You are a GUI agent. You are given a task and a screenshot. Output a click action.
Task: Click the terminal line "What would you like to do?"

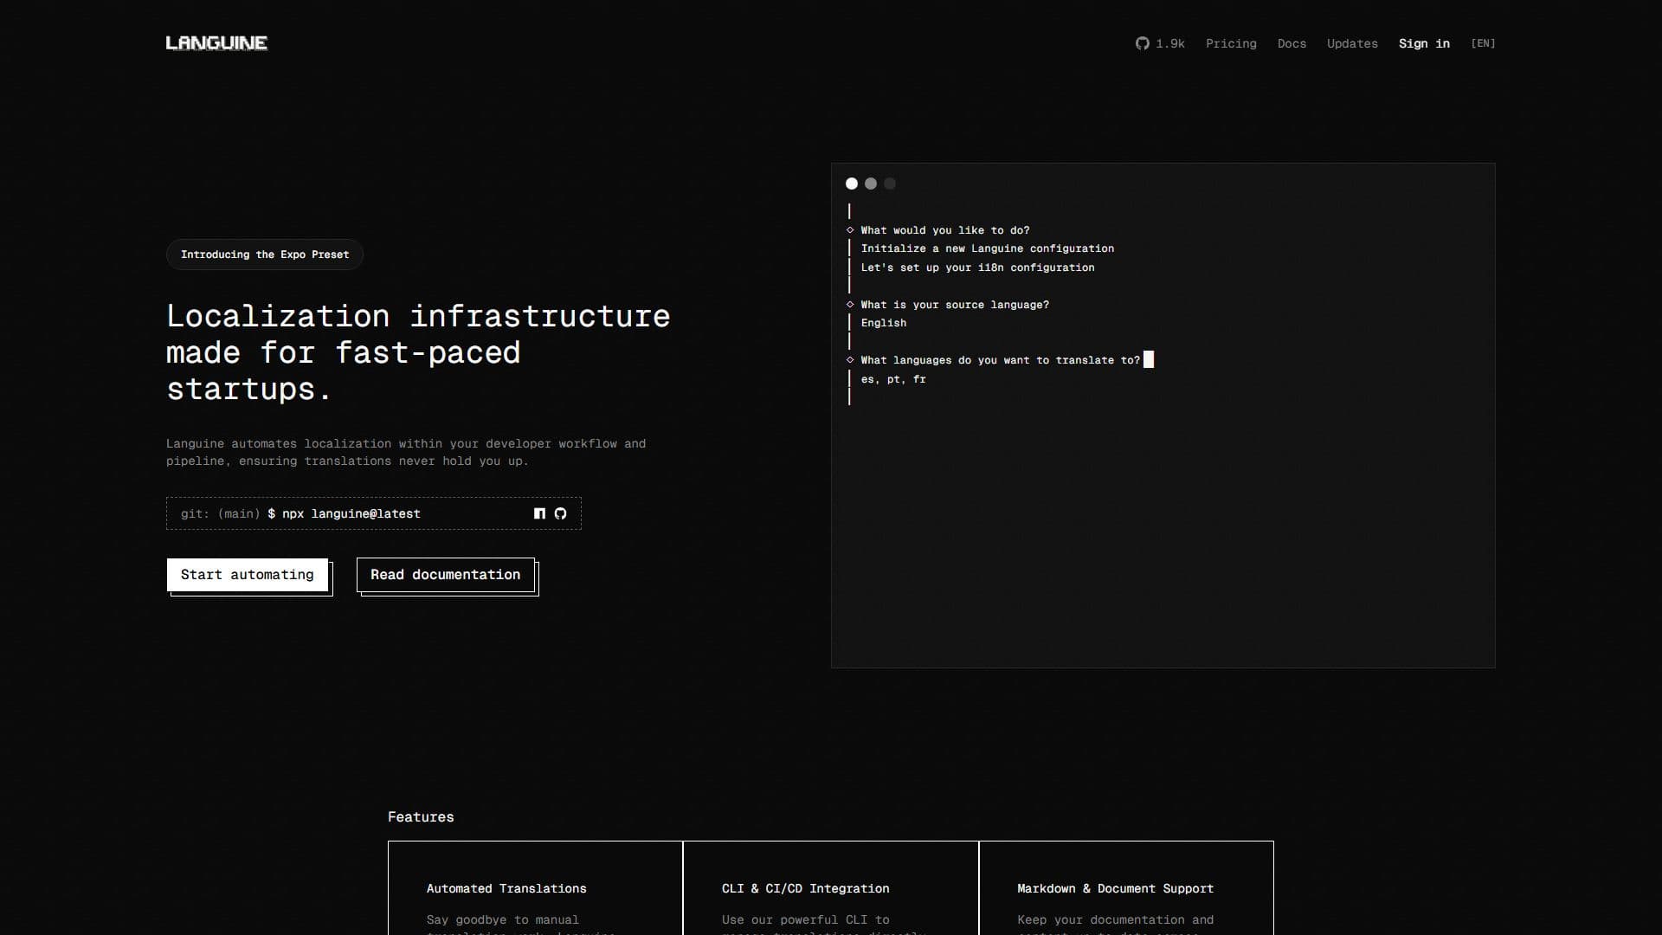945,230
